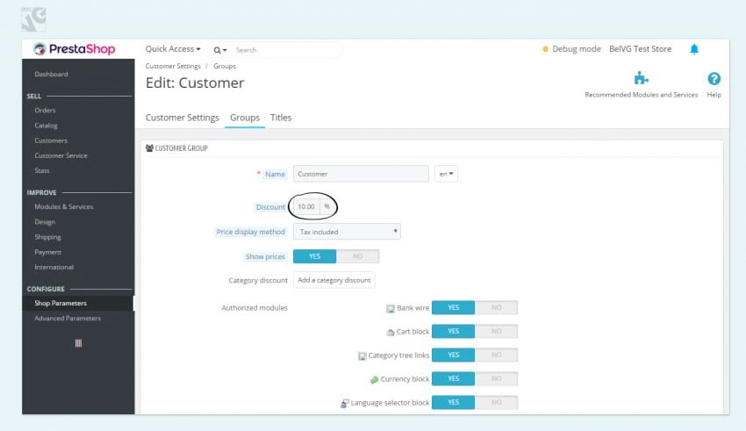This screenshot has height=431, width=746.
Task: Click the Discount label
Action: point(270,207)
